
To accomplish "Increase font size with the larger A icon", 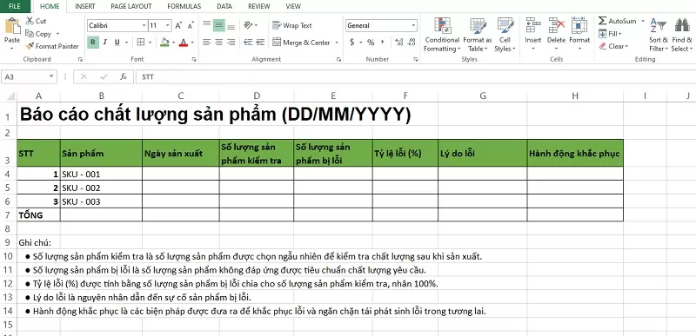I will coord(178,26).
